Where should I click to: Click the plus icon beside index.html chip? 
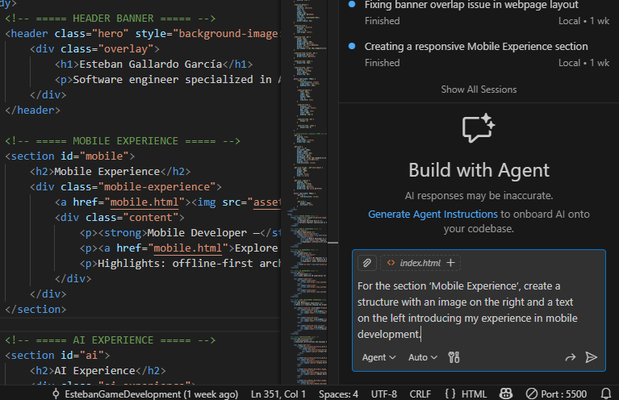pyautogui.click(x=450, y=263)
